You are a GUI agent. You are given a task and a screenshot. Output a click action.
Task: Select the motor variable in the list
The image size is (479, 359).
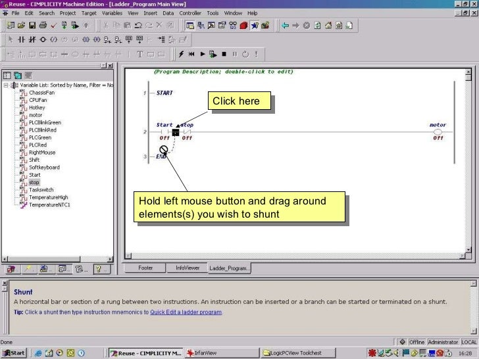point(36,115)
